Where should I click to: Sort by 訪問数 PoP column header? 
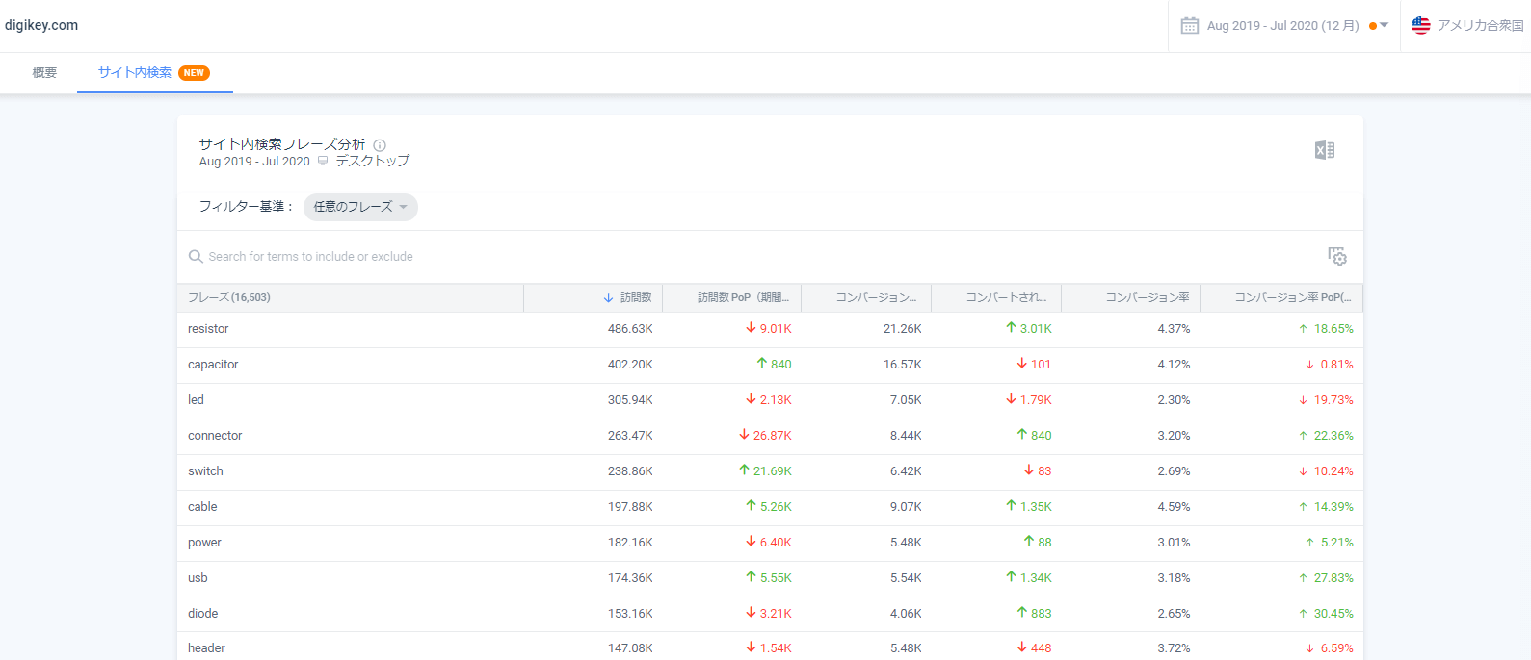[742, 298]
